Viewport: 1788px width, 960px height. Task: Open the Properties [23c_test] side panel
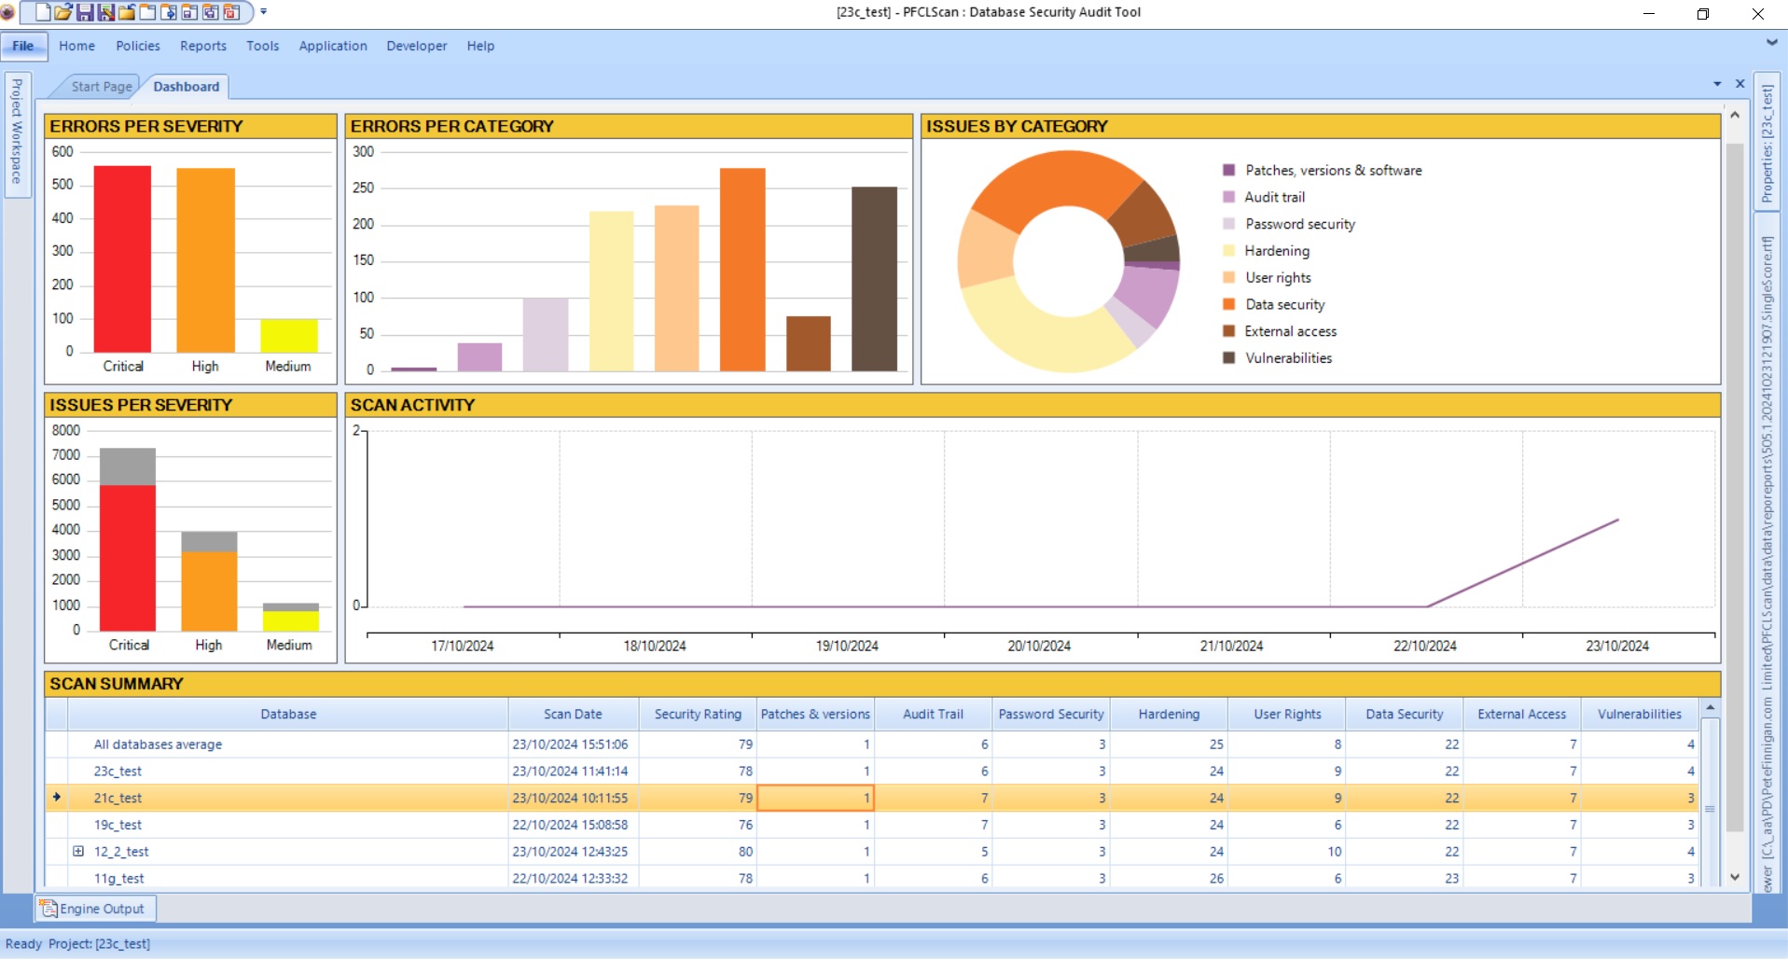tap(1767, 142)
